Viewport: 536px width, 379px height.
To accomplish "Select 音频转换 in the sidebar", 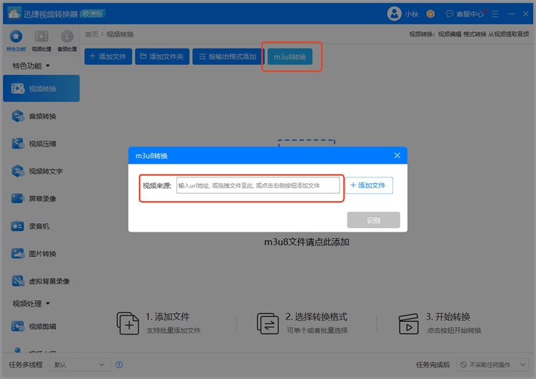I will (x=41, y=117).
